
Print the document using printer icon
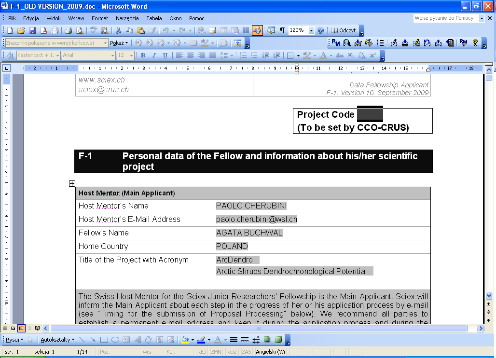[x=69, y=30]
